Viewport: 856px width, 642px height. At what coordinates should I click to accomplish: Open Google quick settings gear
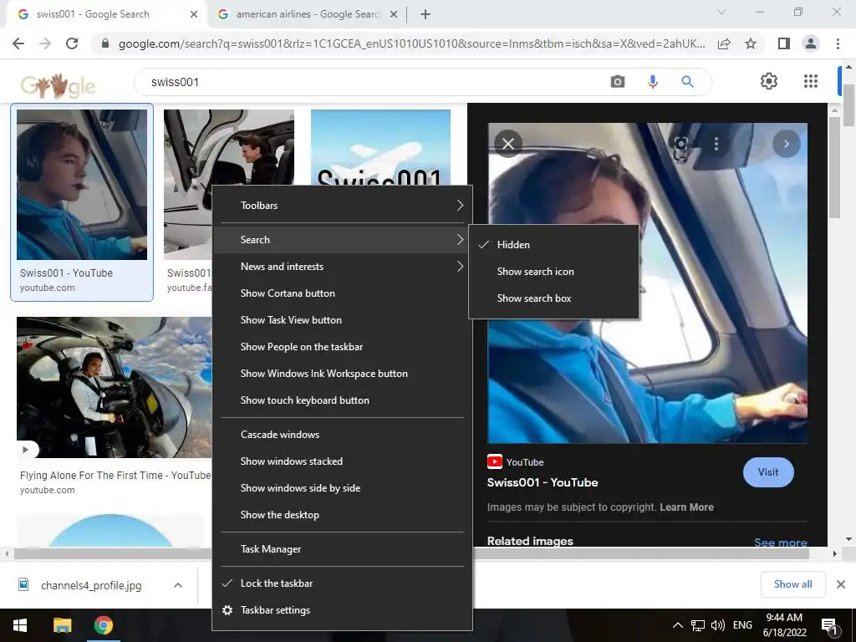769,81
